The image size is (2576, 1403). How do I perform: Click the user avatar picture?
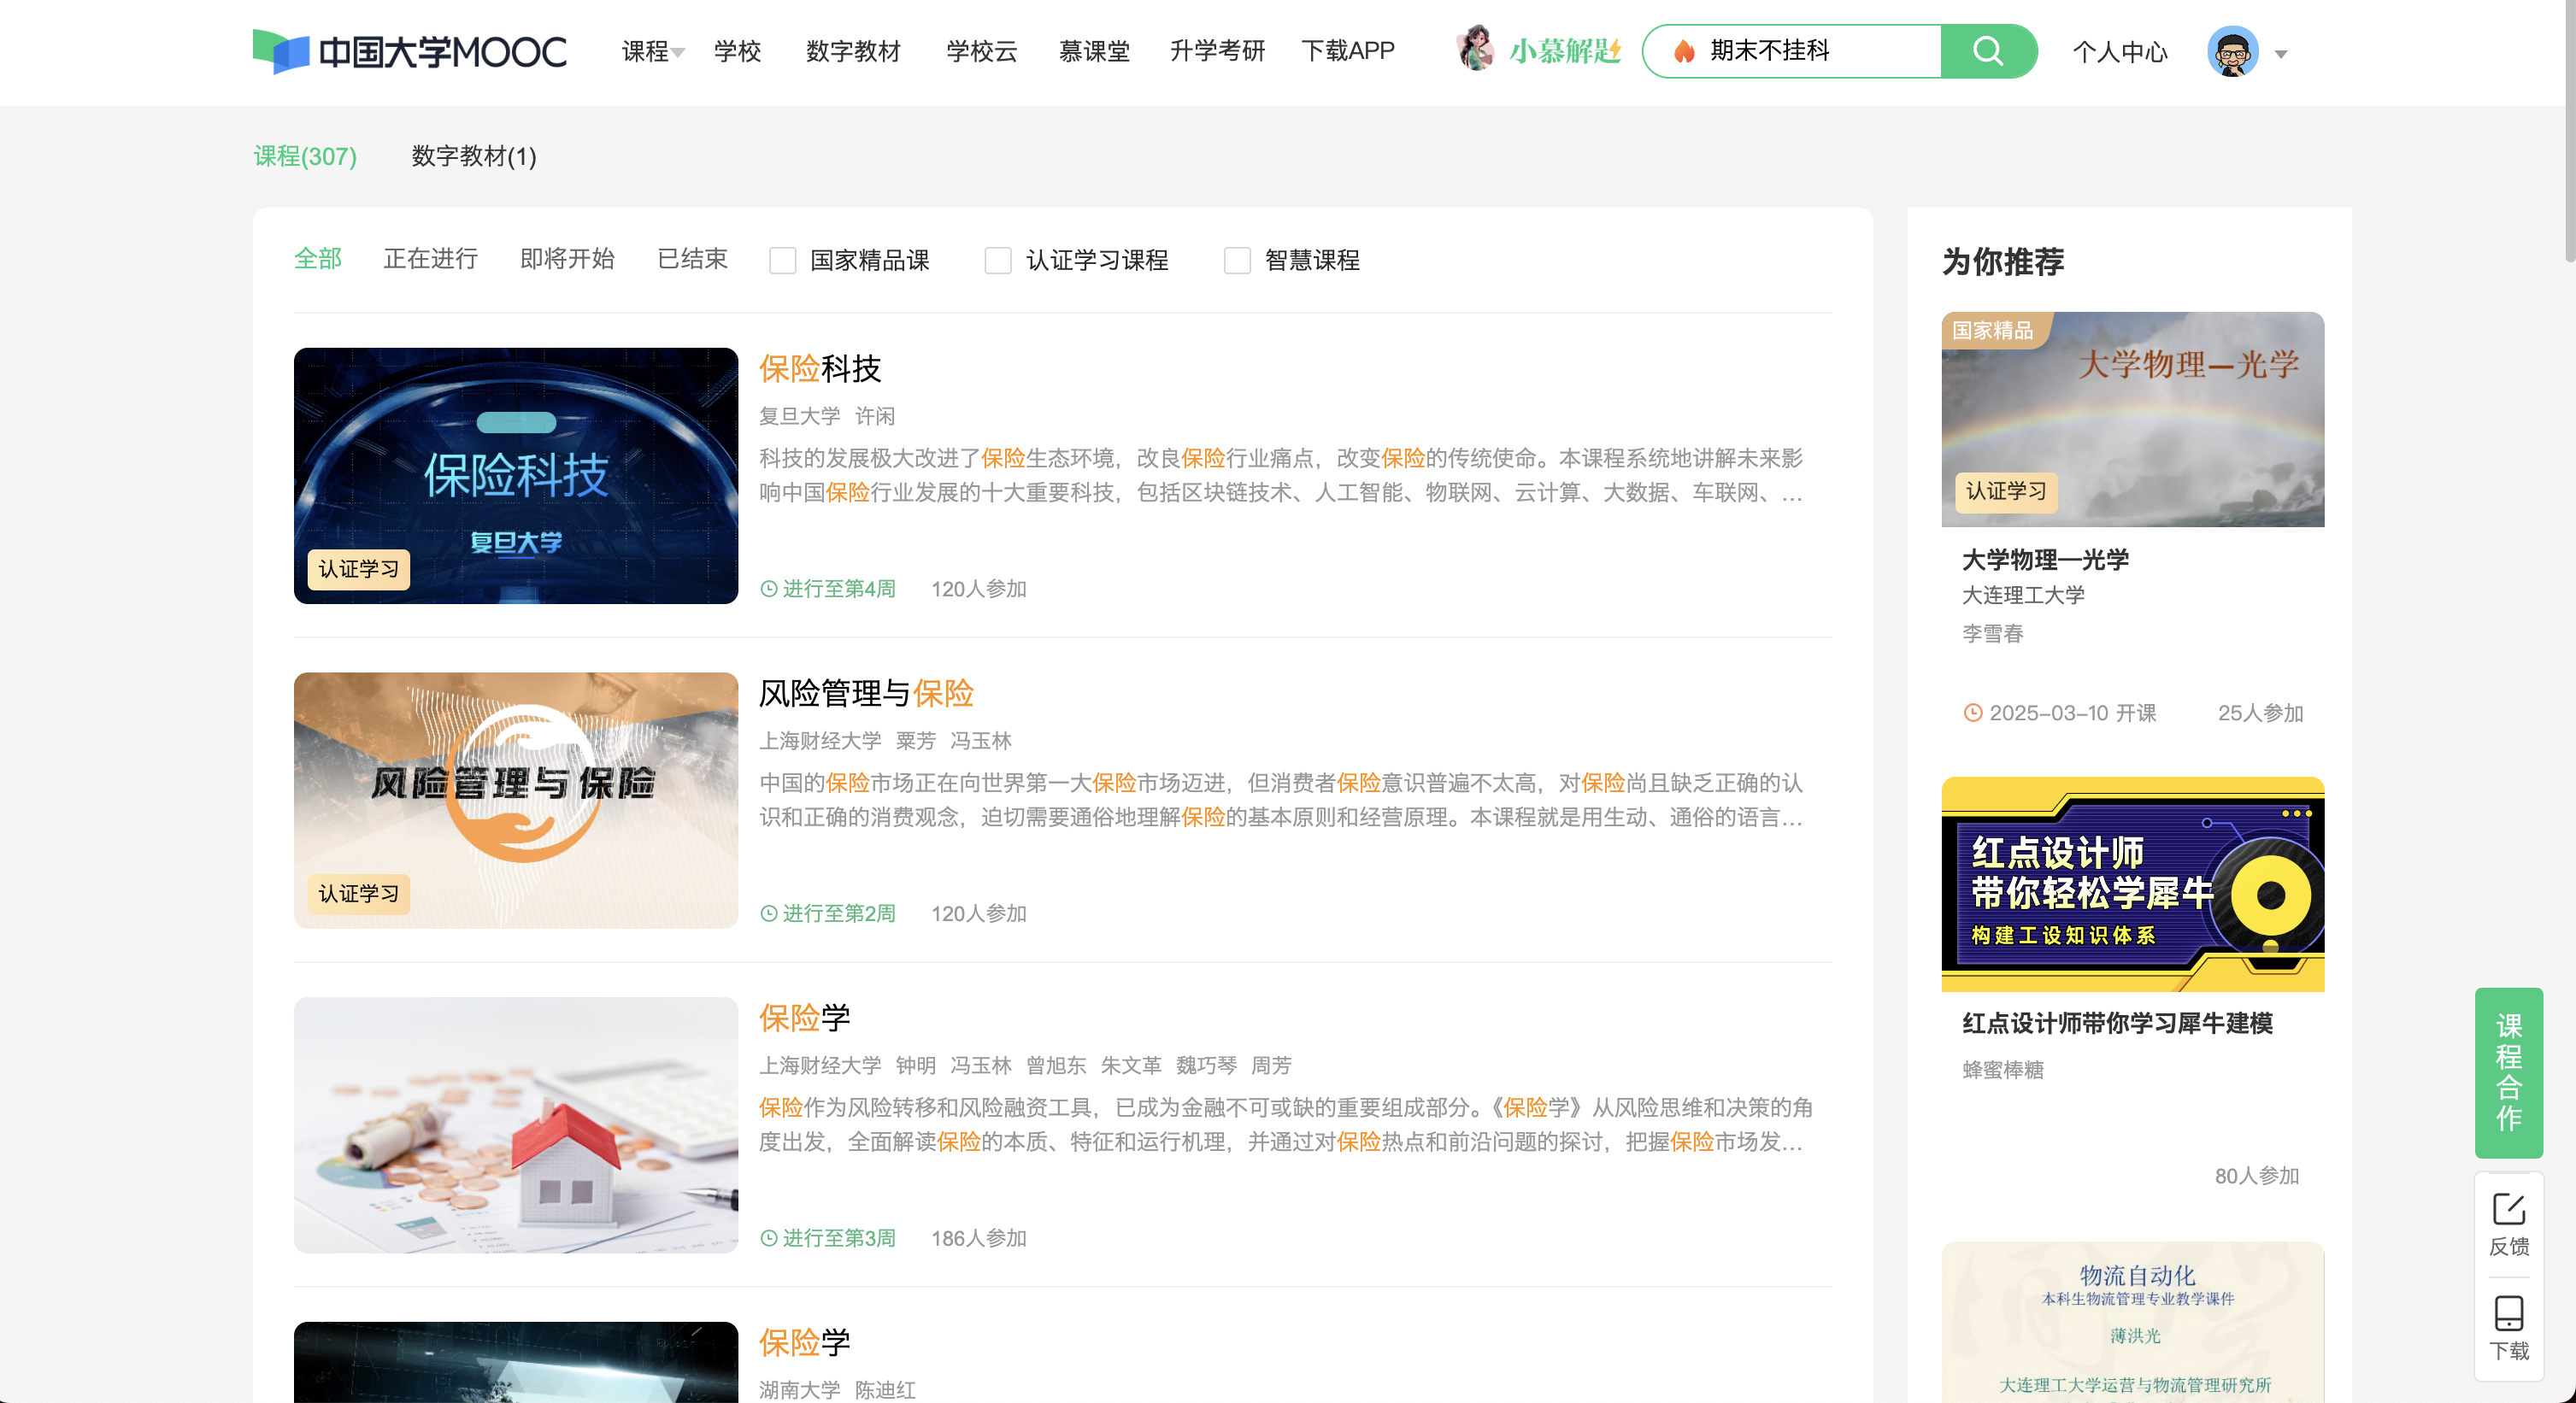click(2232, 52)
